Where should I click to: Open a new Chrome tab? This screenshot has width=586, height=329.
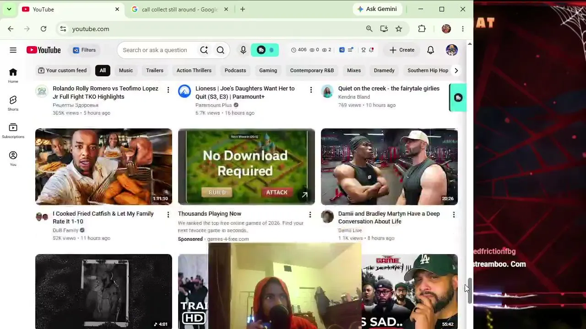click(243, 9)
